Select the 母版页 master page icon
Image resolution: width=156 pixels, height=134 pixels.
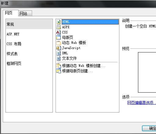pos(59,37)
